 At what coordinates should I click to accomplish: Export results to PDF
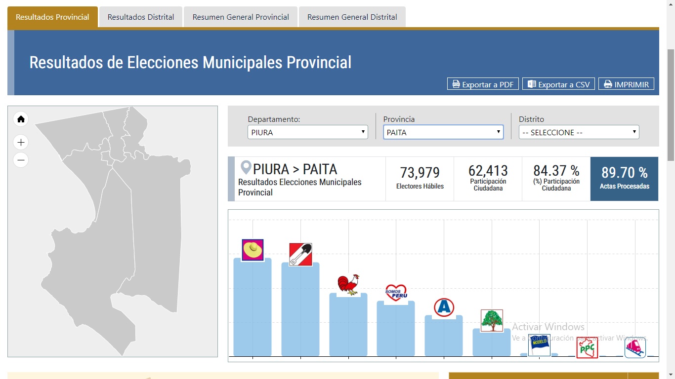click(x=483, y=84)
